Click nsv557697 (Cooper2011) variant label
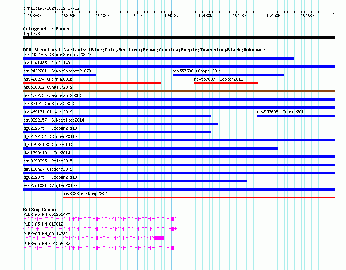Screen dimensions: 346x270 (220, 79)
